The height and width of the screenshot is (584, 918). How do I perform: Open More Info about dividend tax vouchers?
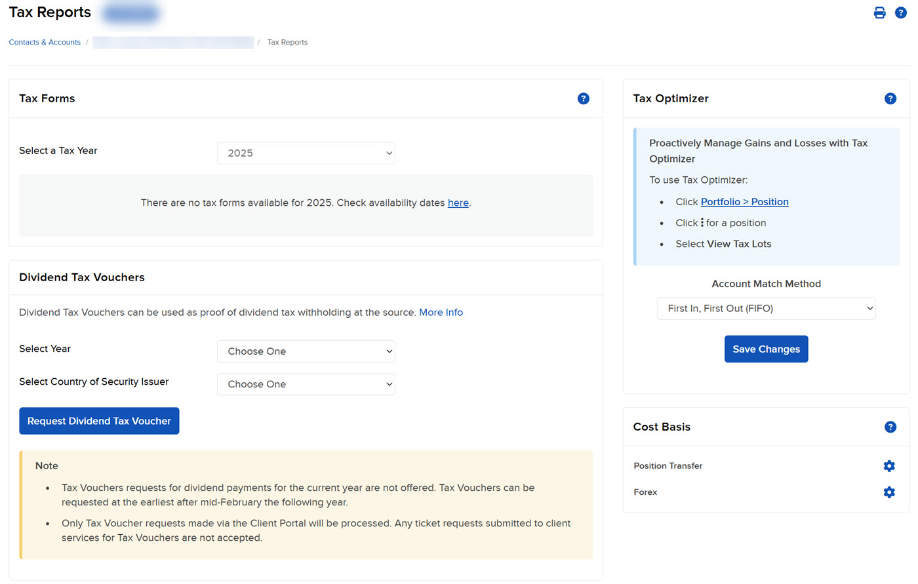click(441, 312)
